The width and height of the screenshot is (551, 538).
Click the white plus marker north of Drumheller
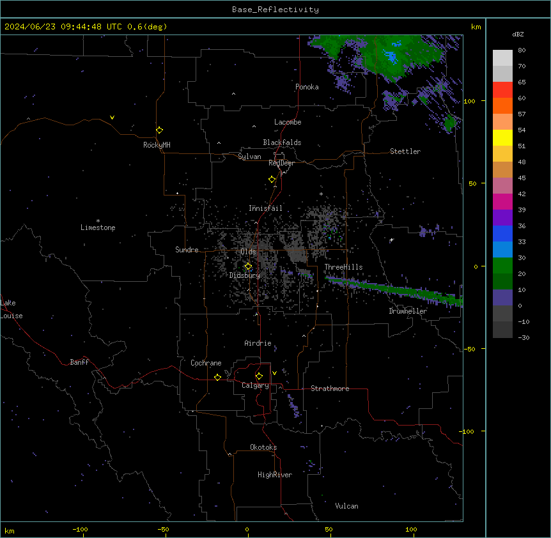click(391, 240)
